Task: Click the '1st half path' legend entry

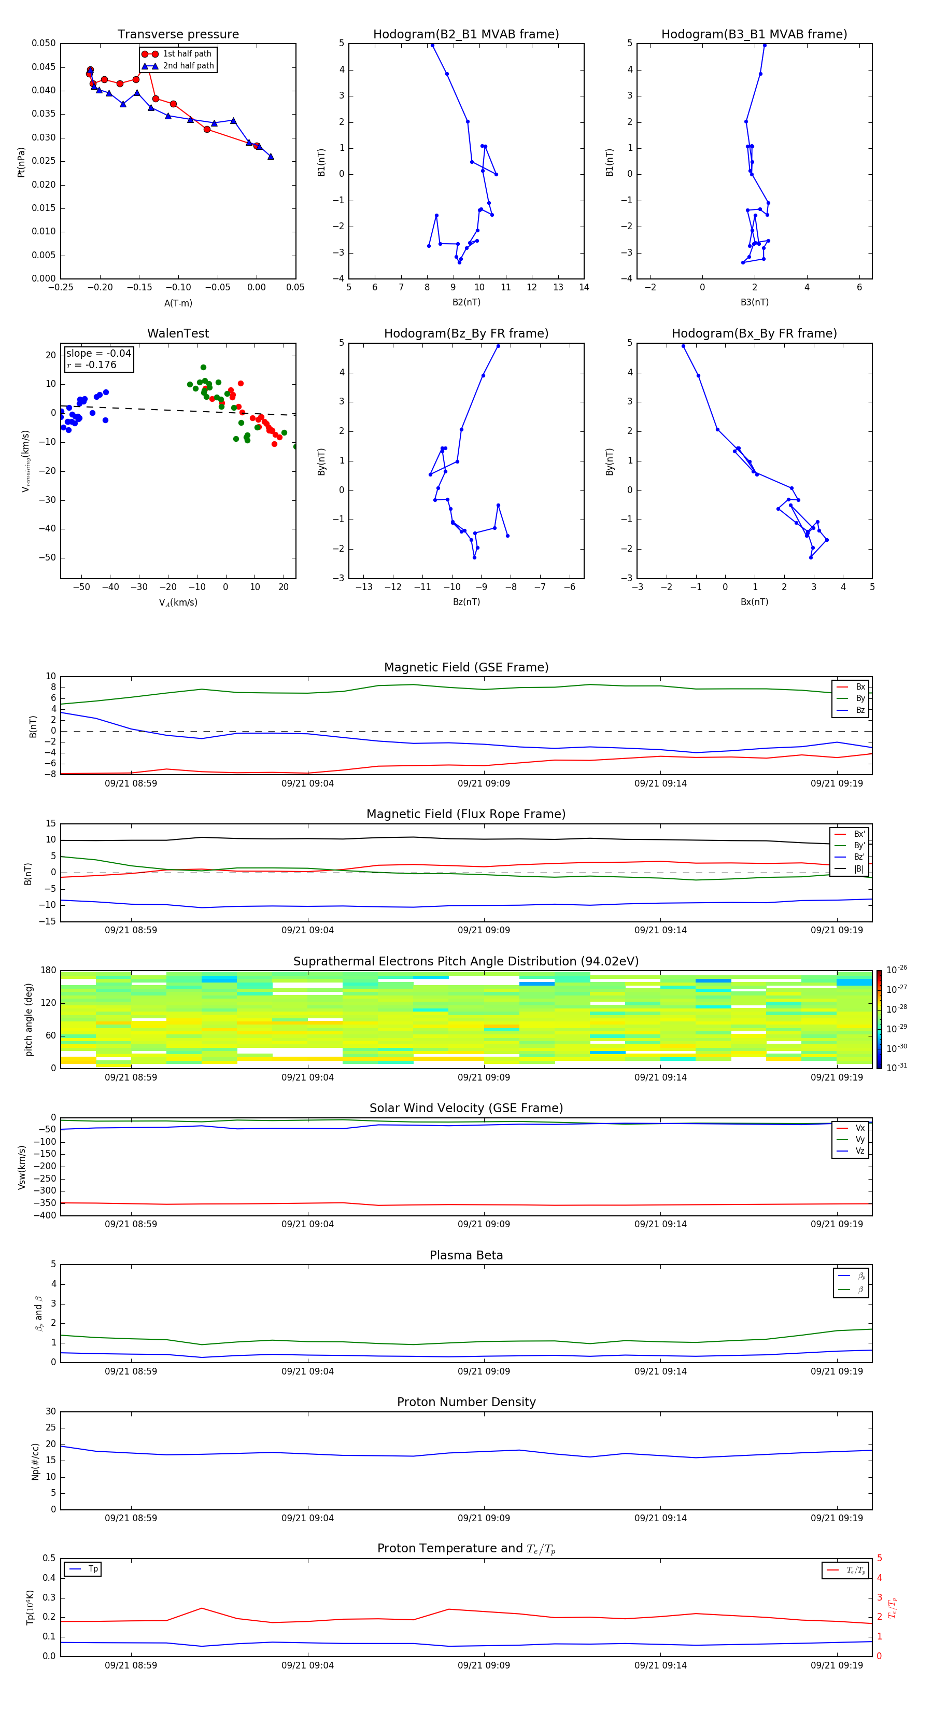Action: pos(177,54)
